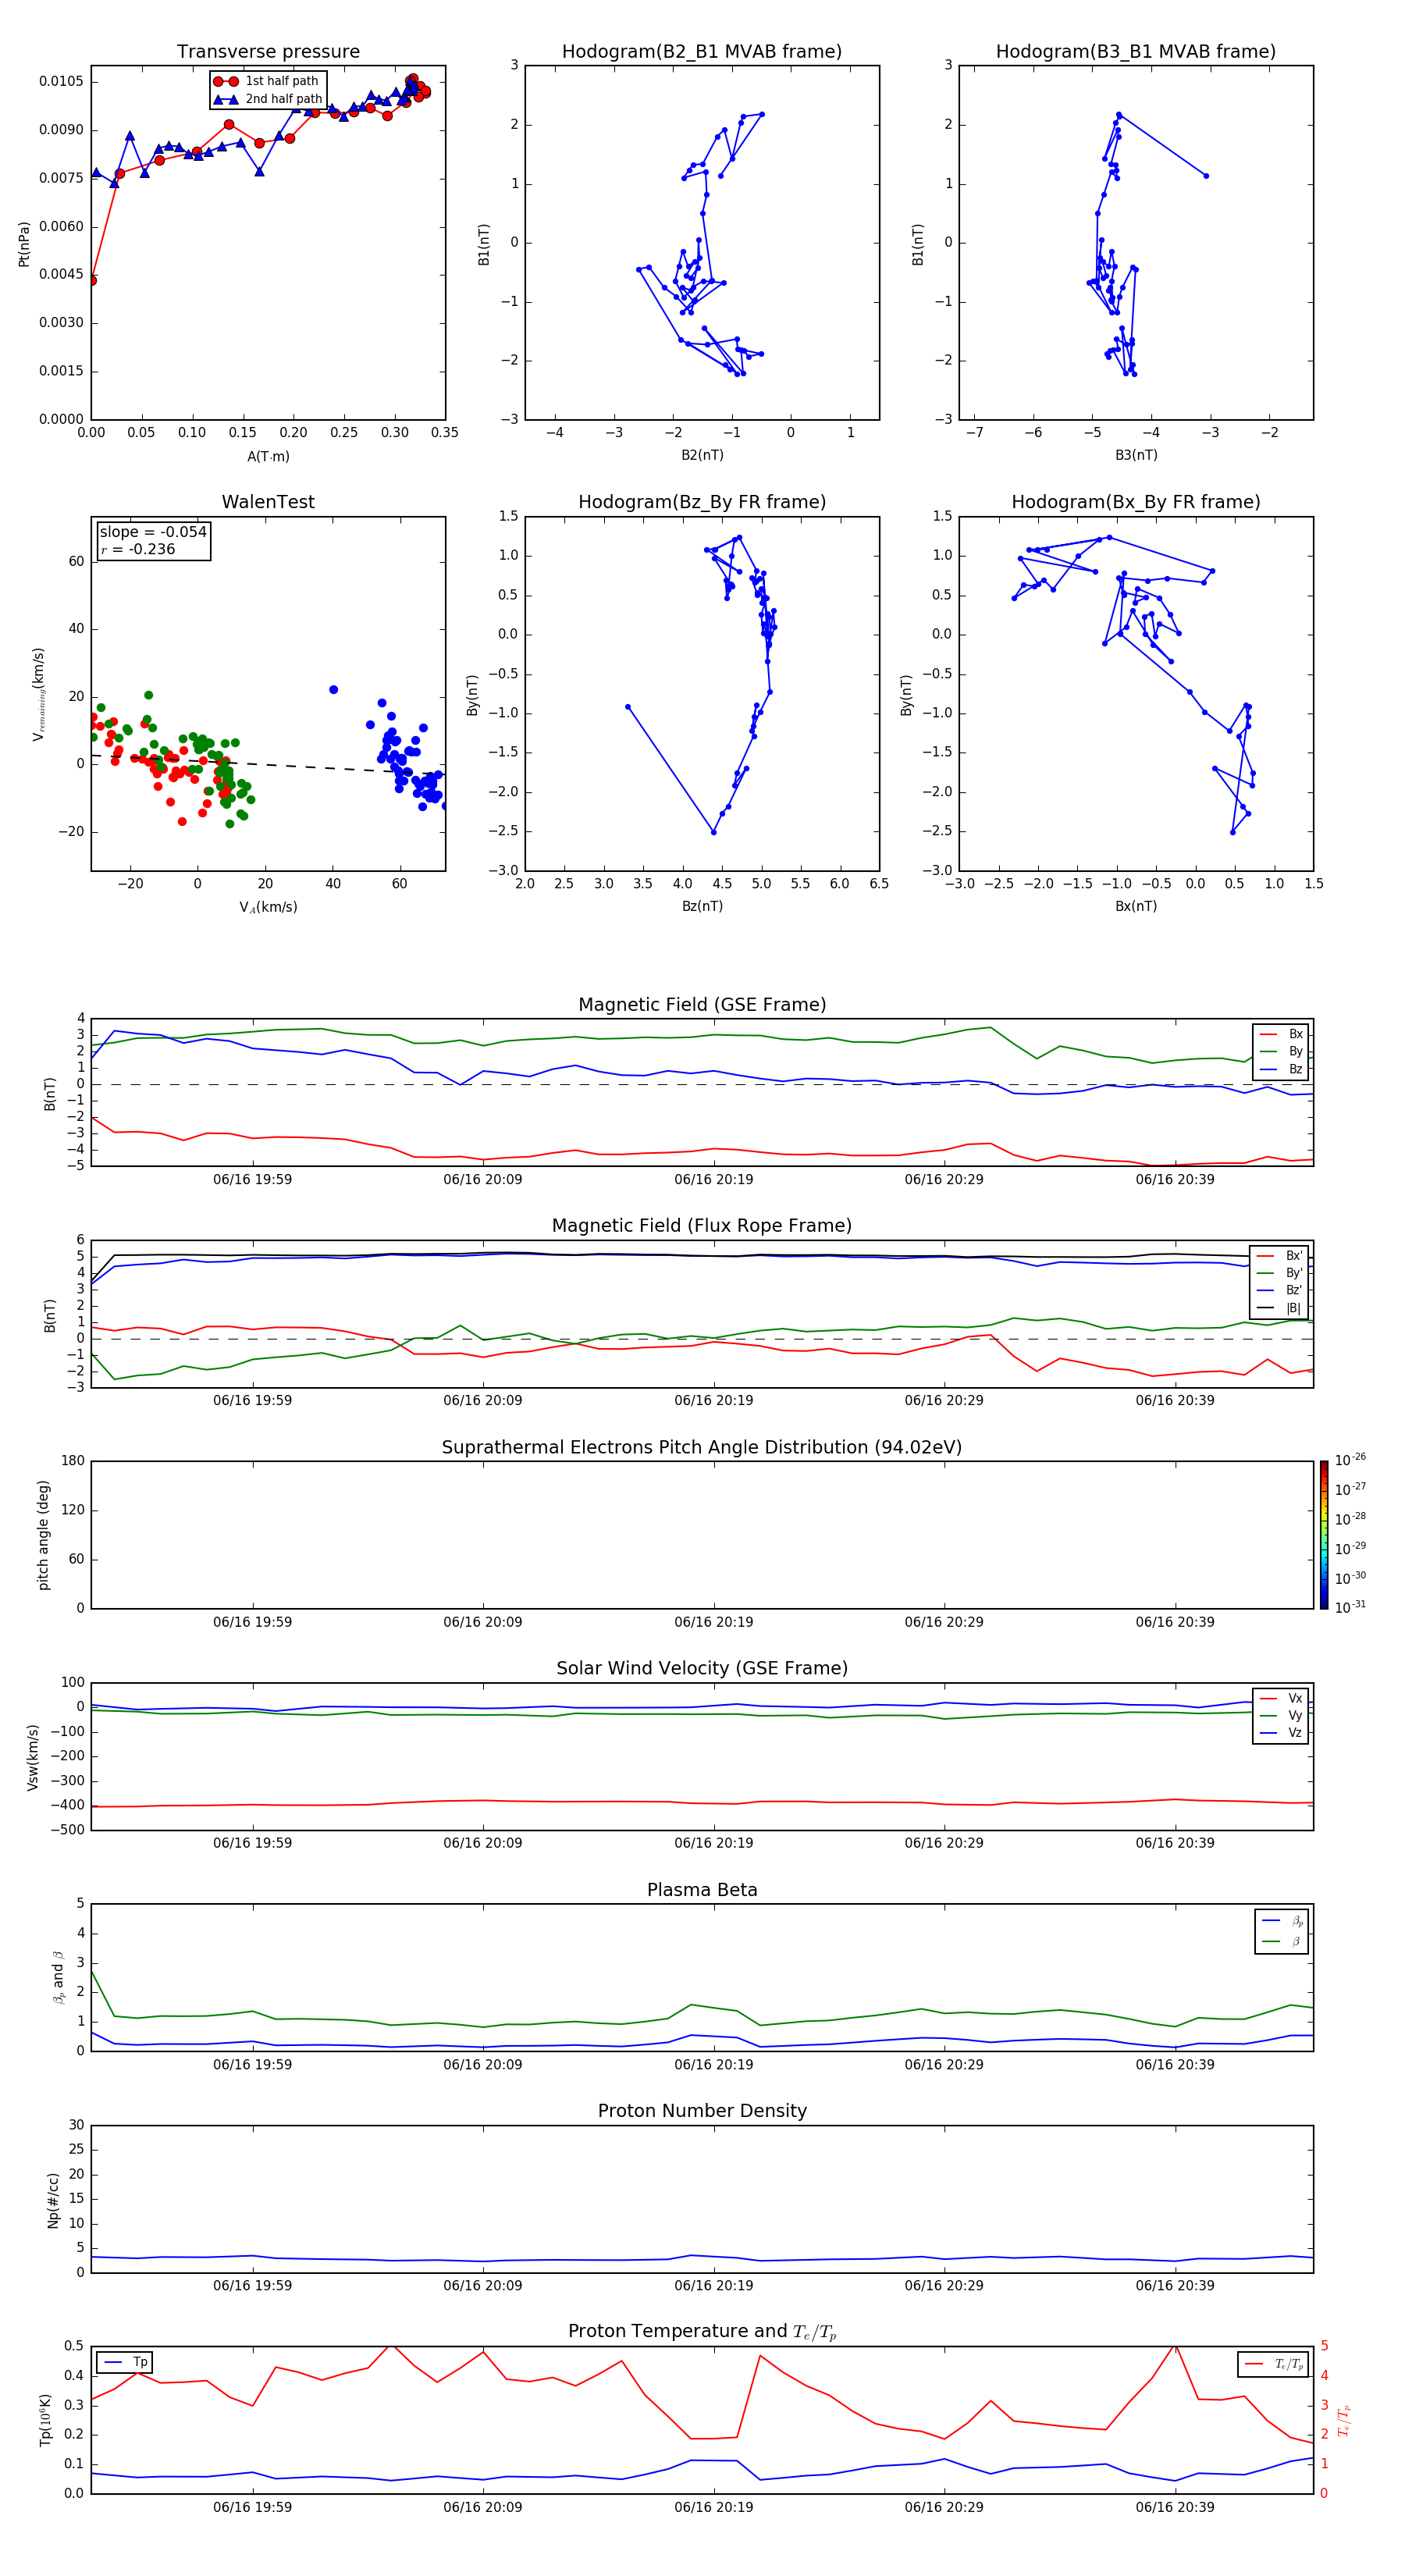Image resolution: width=1405 pixels, height=2576 pixels.
Task: Click 'βp' legend entry in Plasma Beta
Action: 1282,1921
